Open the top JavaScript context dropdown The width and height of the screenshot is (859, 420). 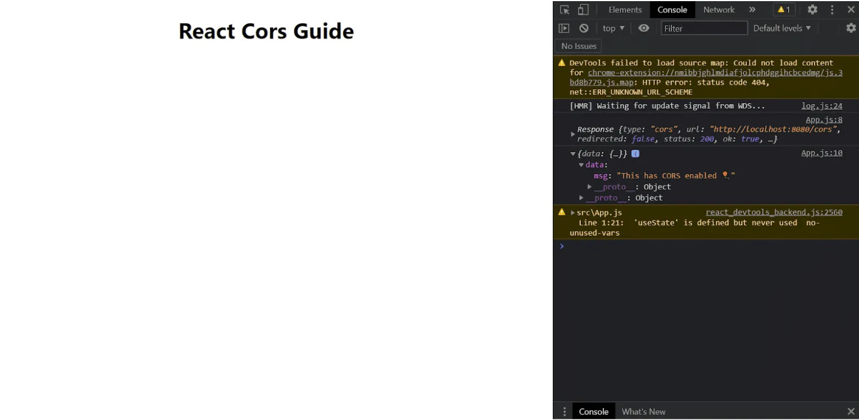(614, 28)
